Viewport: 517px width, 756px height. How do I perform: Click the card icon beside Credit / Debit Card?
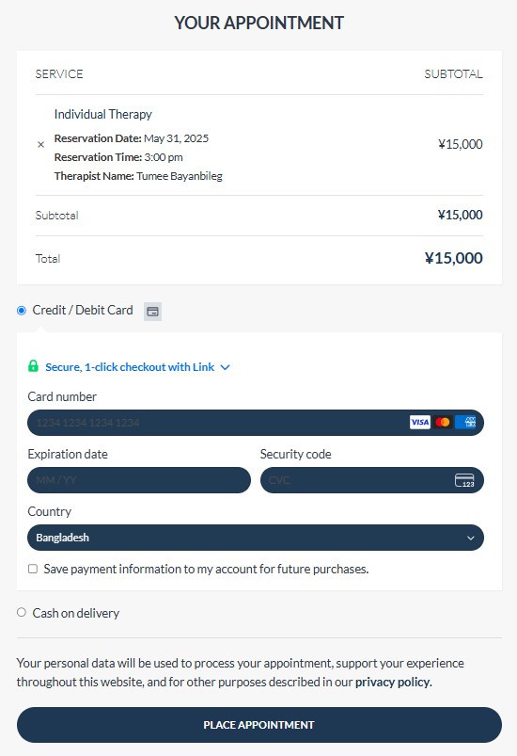click(x=152, y=312)
